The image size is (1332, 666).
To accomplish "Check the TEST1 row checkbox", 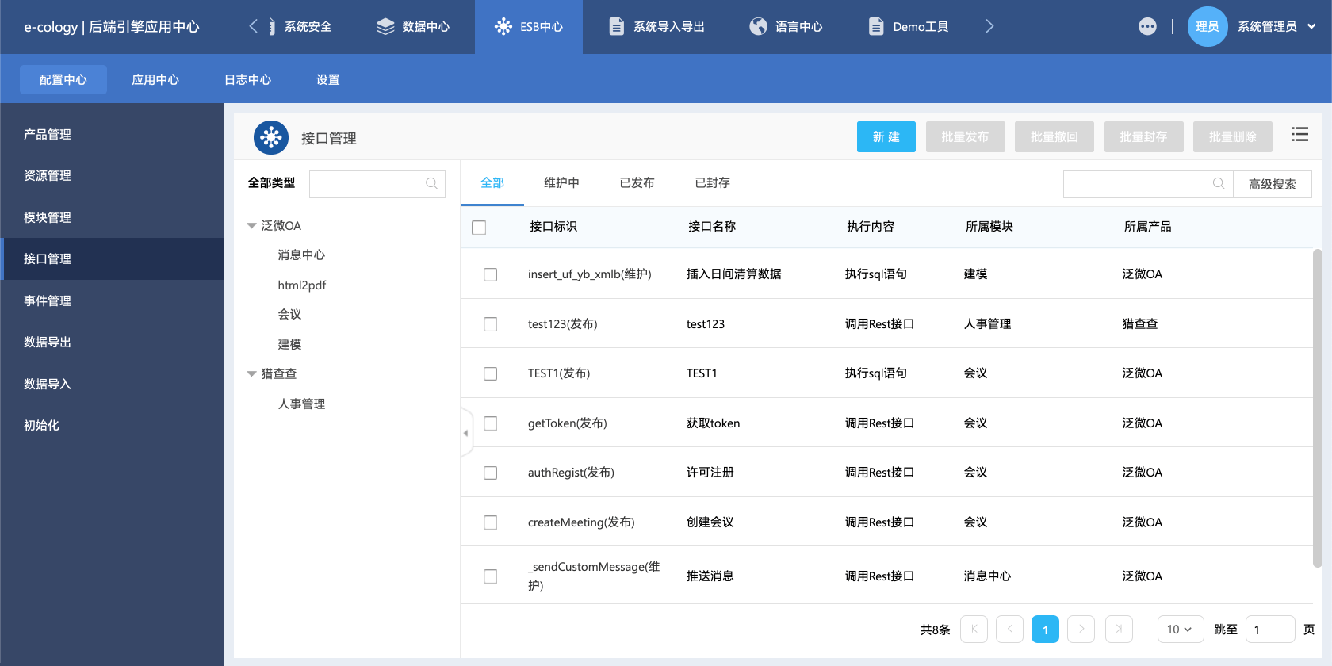I will pos(491,373).
